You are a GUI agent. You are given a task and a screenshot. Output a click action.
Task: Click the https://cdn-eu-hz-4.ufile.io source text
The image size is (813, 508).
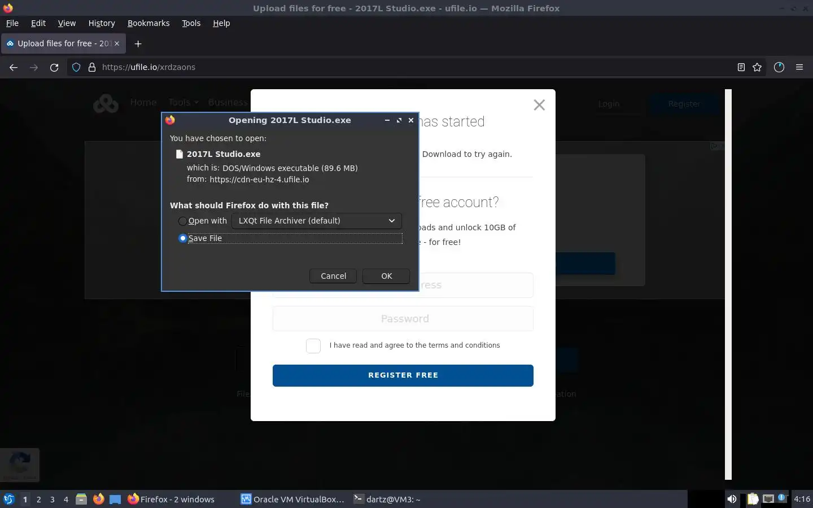click(259, 179)
